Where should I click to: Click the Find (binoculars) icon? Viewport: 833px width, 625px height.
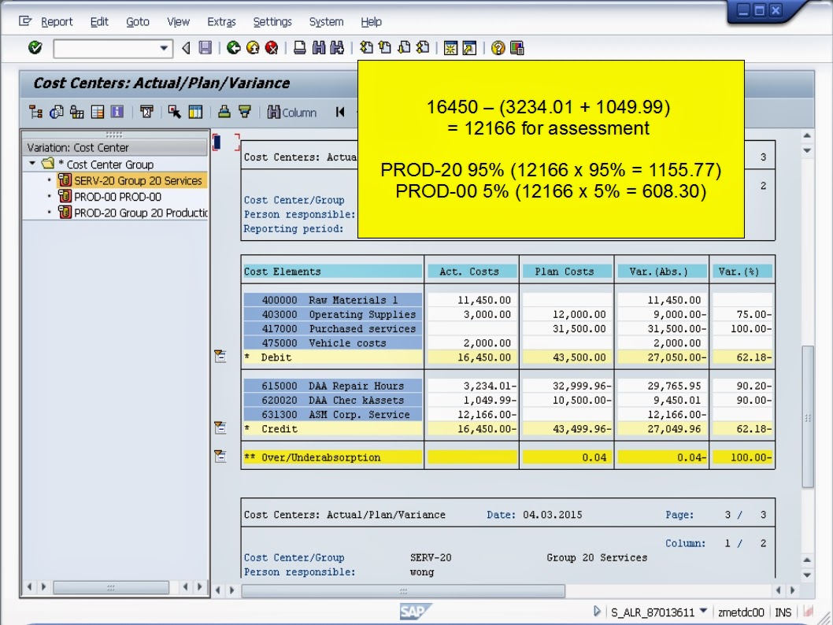pyautogui.click(x=318, y=46)
